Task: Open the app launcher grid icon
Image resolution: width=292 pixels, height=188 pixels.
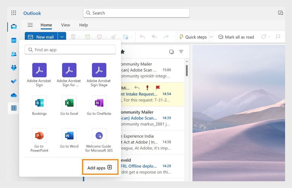Action: pos(13,13)
